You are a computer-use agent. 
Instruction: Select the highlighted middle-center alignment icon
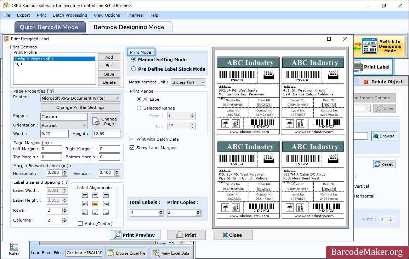(96, 204)
